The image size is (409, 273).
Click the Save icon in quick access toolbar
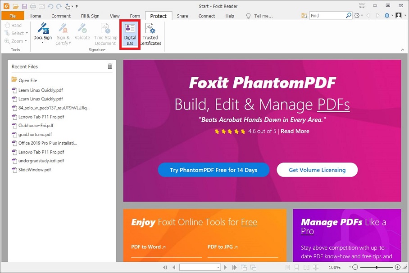(24, 6)
